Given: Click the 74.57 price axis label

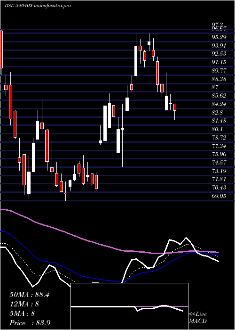Looking at the screenshot, I should tap(219, 163).
